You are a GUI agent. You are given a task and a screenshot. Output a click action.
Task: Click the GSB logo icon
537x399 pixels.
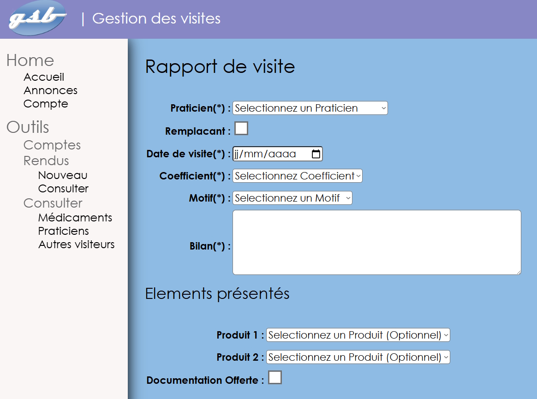pyautogui.click(x=37, y=18)
